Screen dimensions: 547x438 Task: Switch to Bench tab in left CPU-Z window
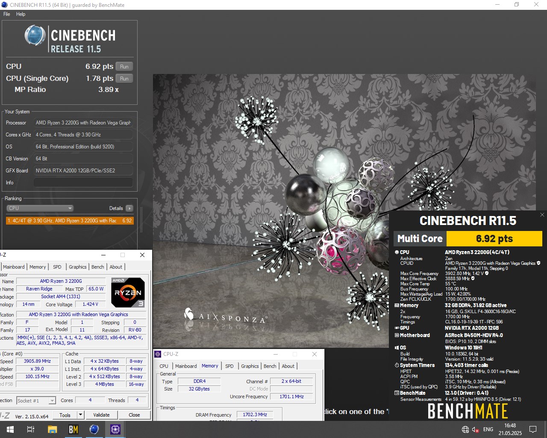98,267
